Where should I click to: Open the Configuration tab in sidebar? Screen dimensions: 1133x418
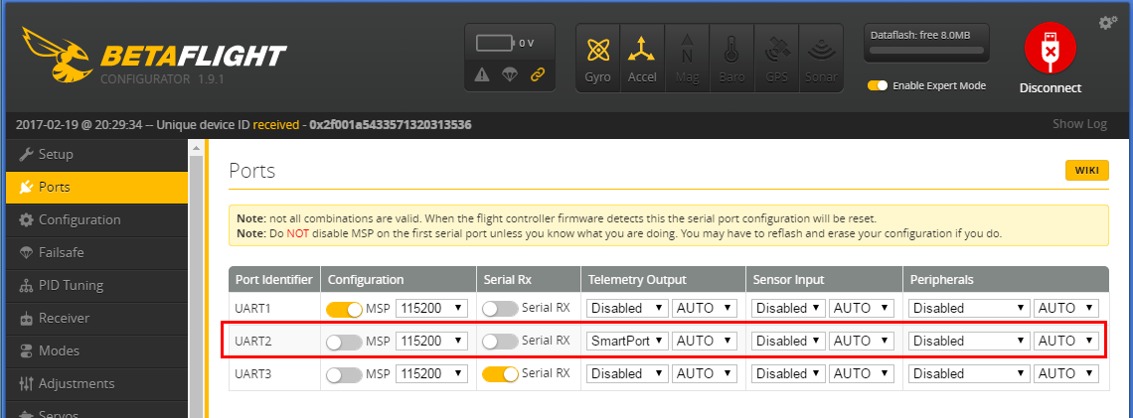[80, 219]
